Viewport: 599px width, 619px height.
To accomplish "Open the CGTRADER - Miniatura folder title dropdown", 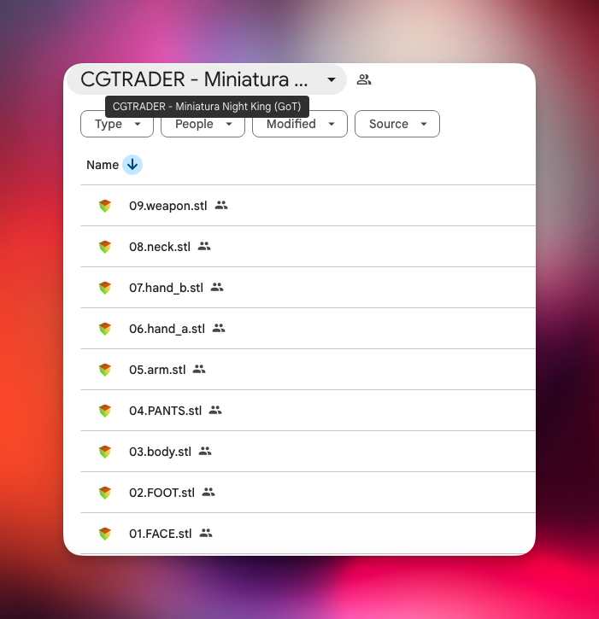I will [x=206, y=79].
